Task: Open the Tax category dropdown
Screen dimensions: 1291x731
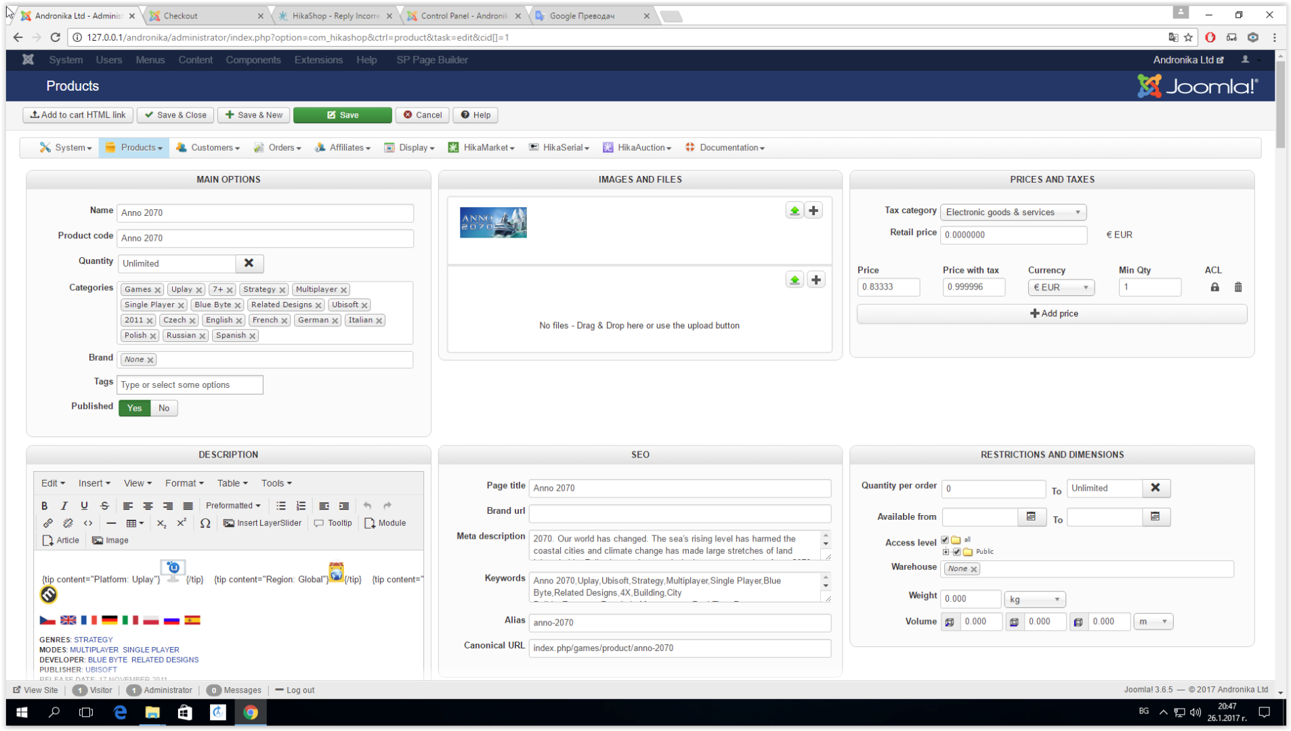Action: click(1013, 213)
